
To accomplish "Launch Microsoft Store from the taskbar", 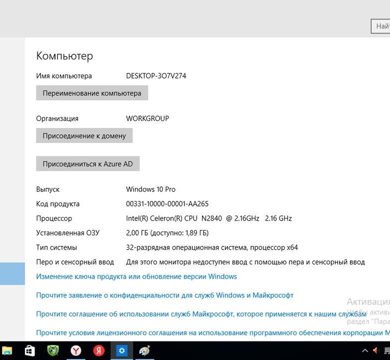I will [29, 350].
